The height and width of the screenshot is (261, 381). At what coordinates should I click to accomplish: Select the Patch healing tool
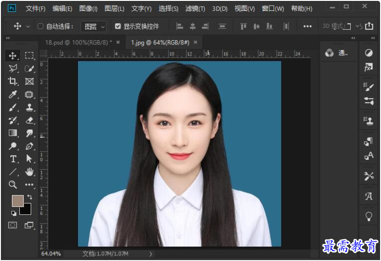tap(29, 95)
